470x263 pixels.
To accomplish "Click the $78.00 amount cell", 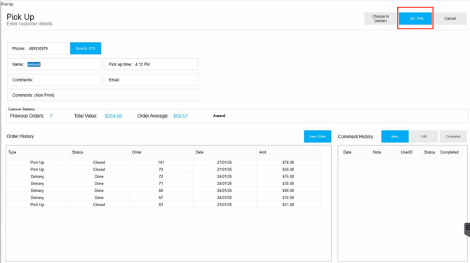I will tap(288, 162).
